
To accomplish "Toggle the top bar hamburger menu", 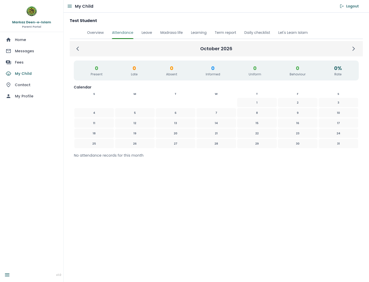I will (70, 6).
